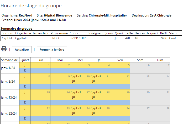Click the Programme column header
Screen dimensions: 189x124
[59, 33]
